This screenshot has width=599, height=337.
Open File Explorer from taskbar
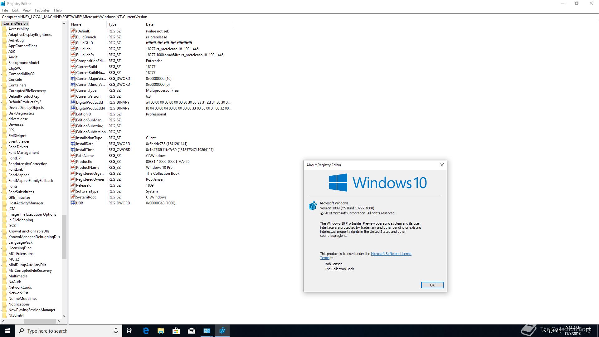(161, 331)
